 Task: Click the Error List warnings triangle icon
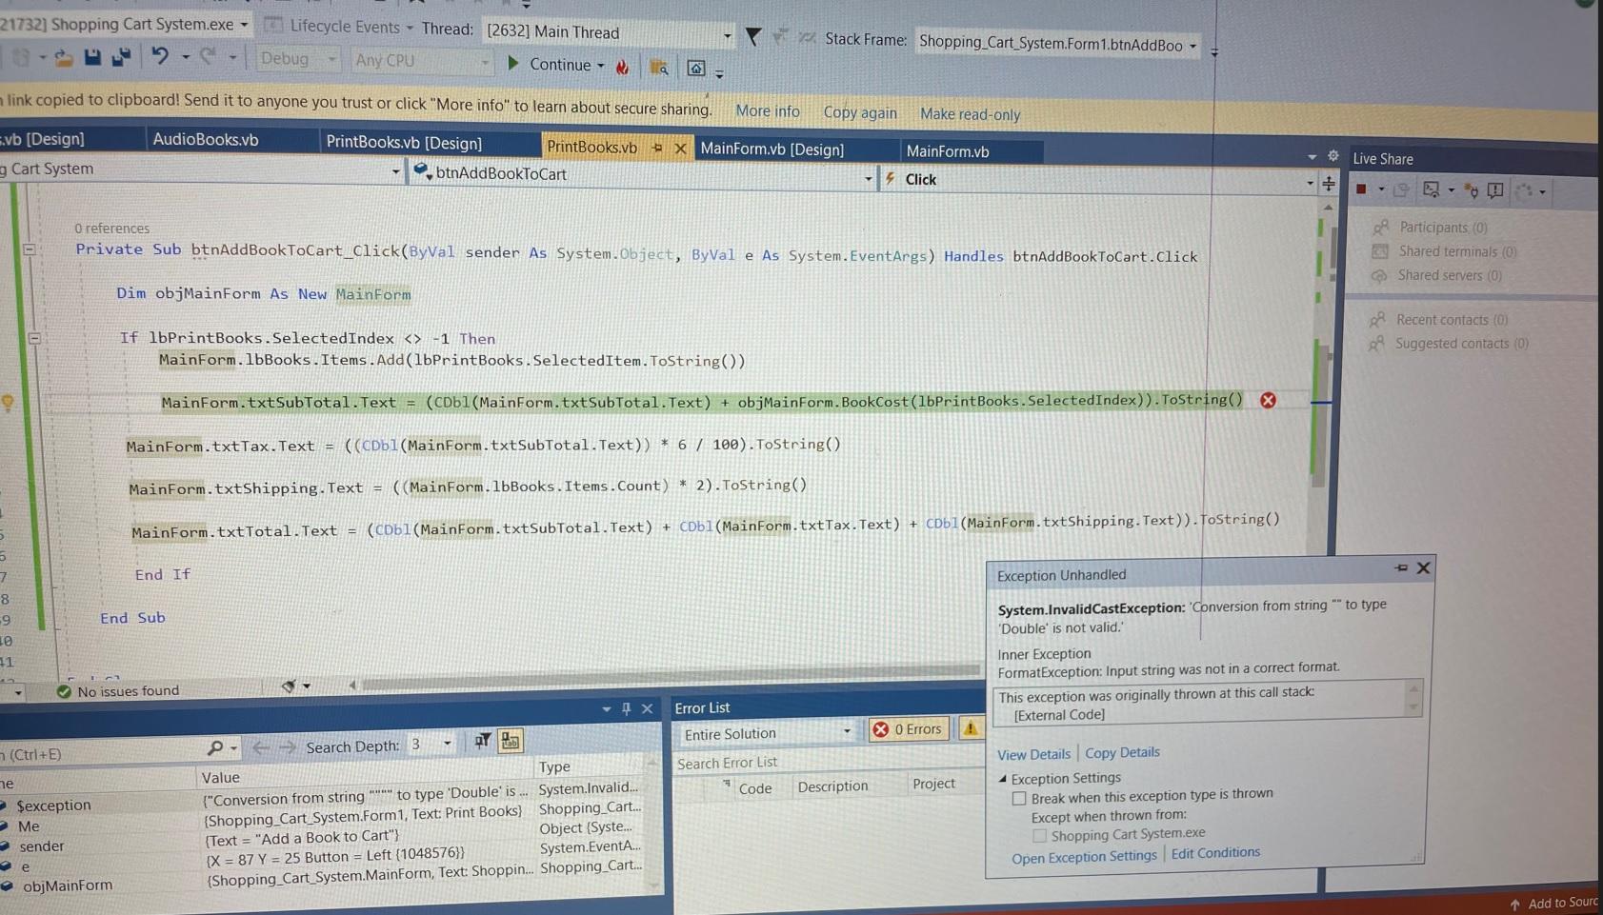pos(971,728)
